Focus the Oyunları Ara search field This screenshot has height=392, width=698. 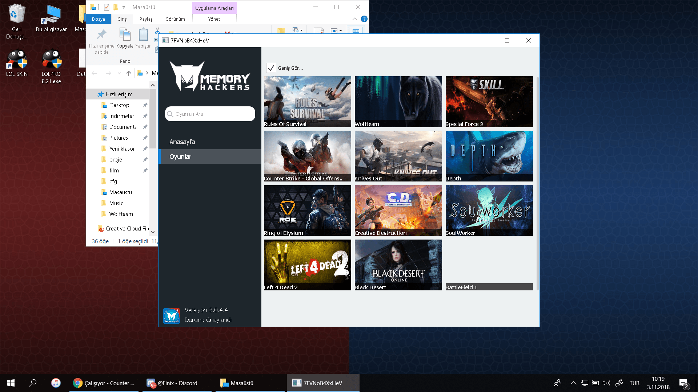click(210, 114)
